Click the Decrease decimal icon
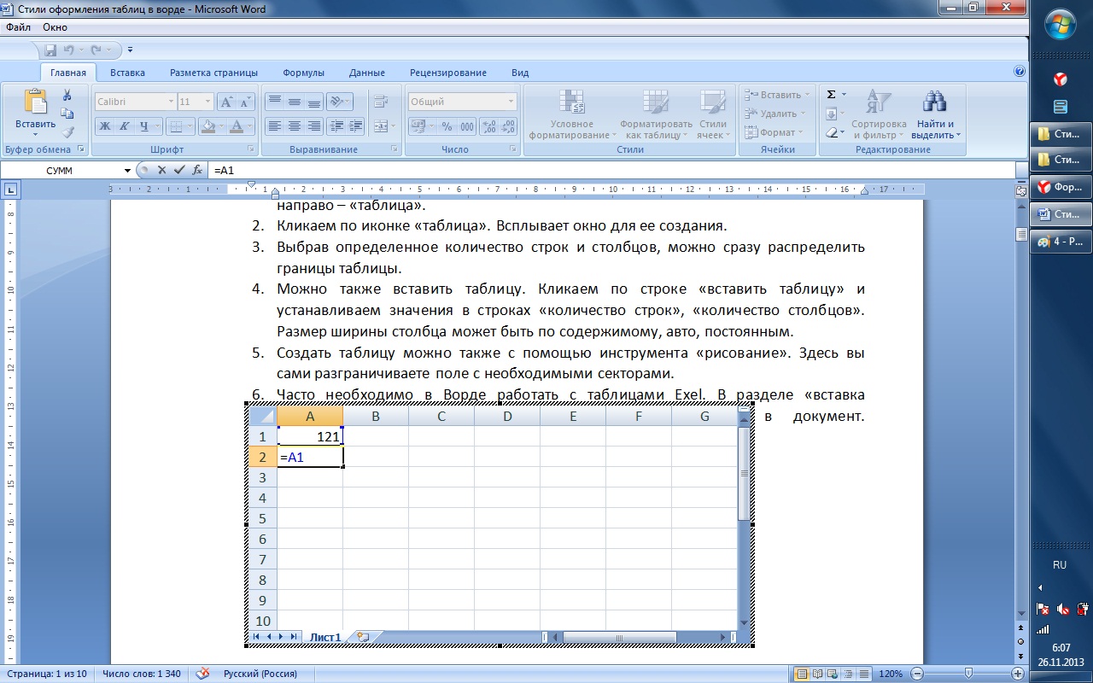The height and width of the screenshot is (683, 1093). (x=508, y=126)
